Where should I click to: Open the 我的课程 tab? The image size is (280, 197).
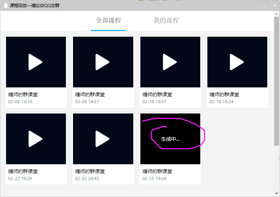click(x=166, y=20)
